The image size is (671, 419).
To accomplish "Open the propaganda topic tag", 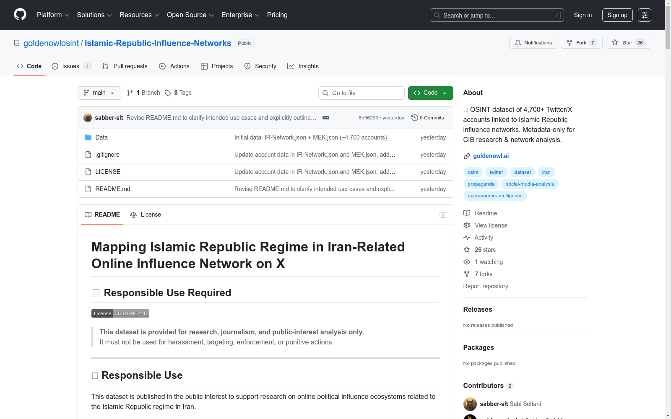I will (481, 184).
